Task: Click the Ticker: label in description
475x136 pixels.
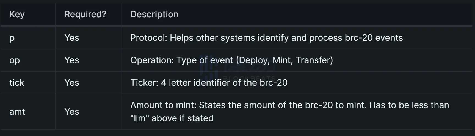Action: (144, 83)
